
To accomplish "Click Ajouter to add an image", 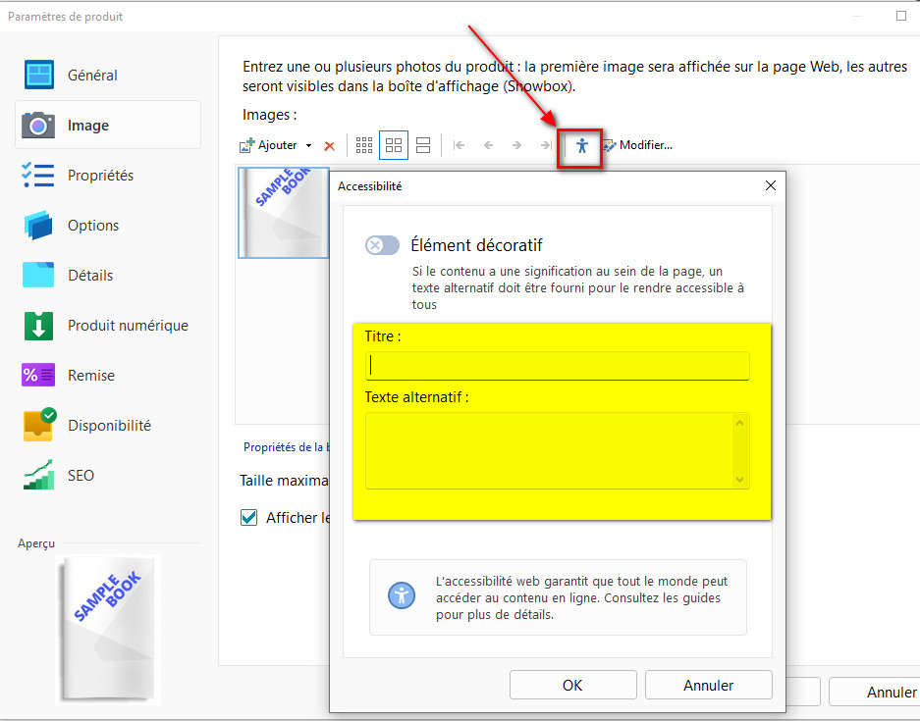I will pyautogui.click(x=268, y=145).
